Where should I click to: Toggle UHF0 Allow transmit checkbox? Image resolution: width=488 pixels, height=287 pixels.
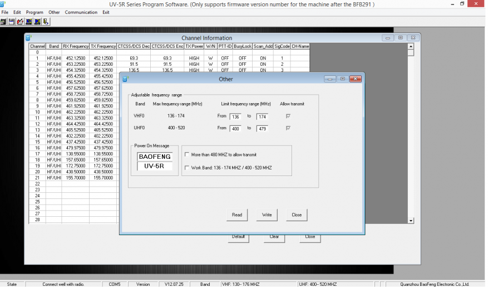click(288, 128)
